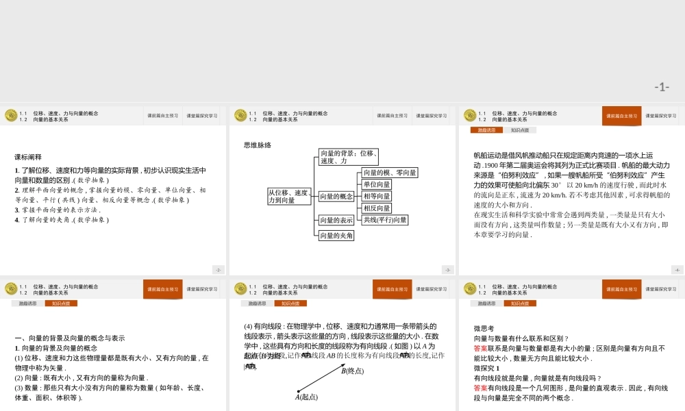Select the gold seal icon on bottom-middle slide
685x411 pixels.
point(240,288)
